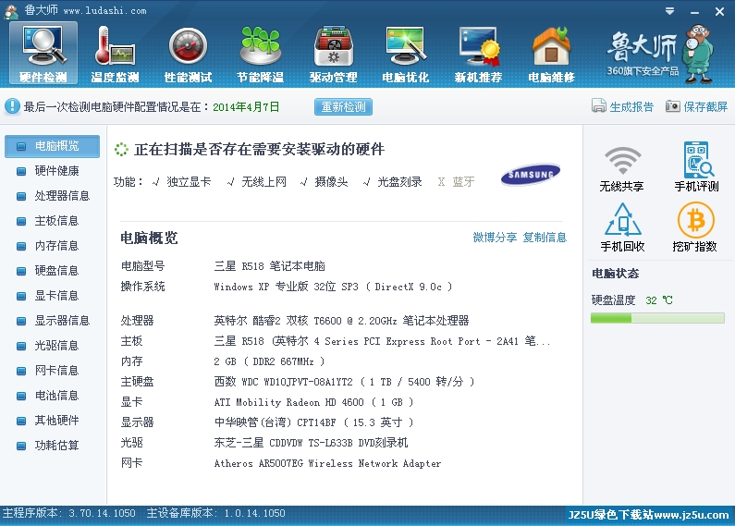Open the 温度监测 temperature monitor
This screenshot has width=735, height=526.
point(115,53)
